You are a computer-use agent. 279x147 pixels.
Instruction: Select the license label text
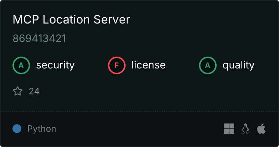point(148,65)
